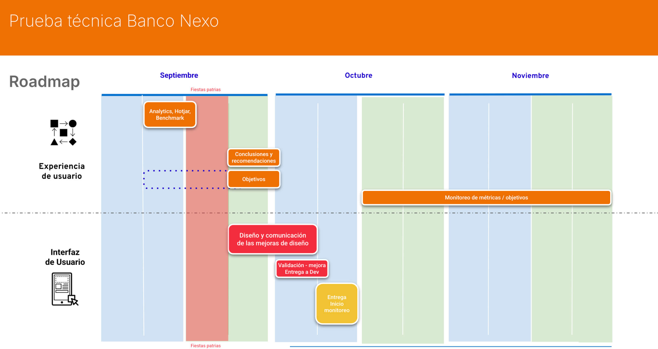Select the Conclusiones y recomendaciones card

click(x=253, y=157)
